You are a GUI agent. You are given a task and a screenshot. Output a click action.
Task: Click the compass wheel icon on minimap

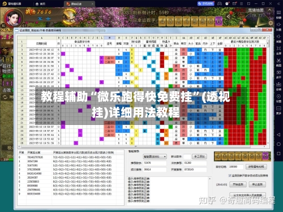(x=271, y=23)
